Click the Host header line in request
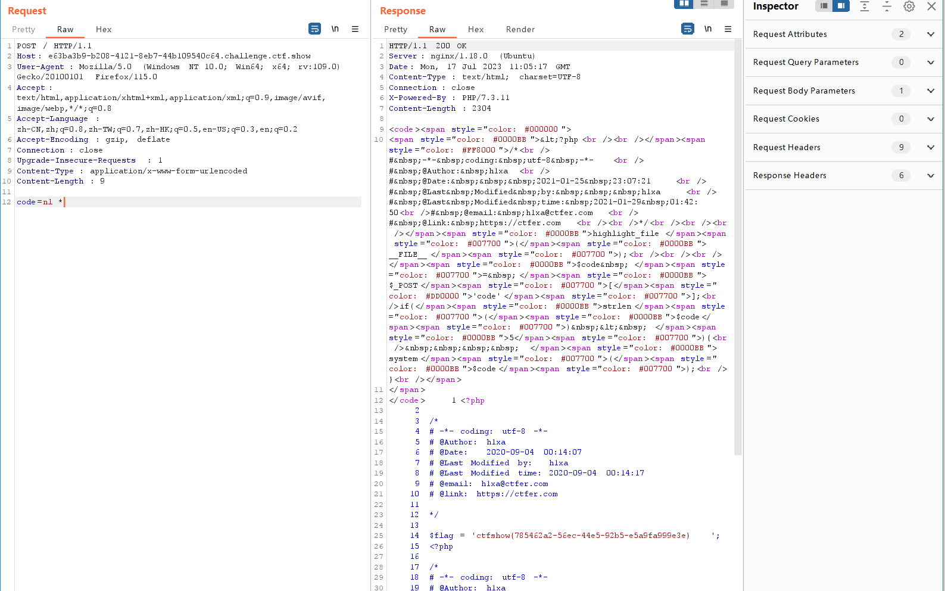Screen dimensions: 945x591 [164, 56]
